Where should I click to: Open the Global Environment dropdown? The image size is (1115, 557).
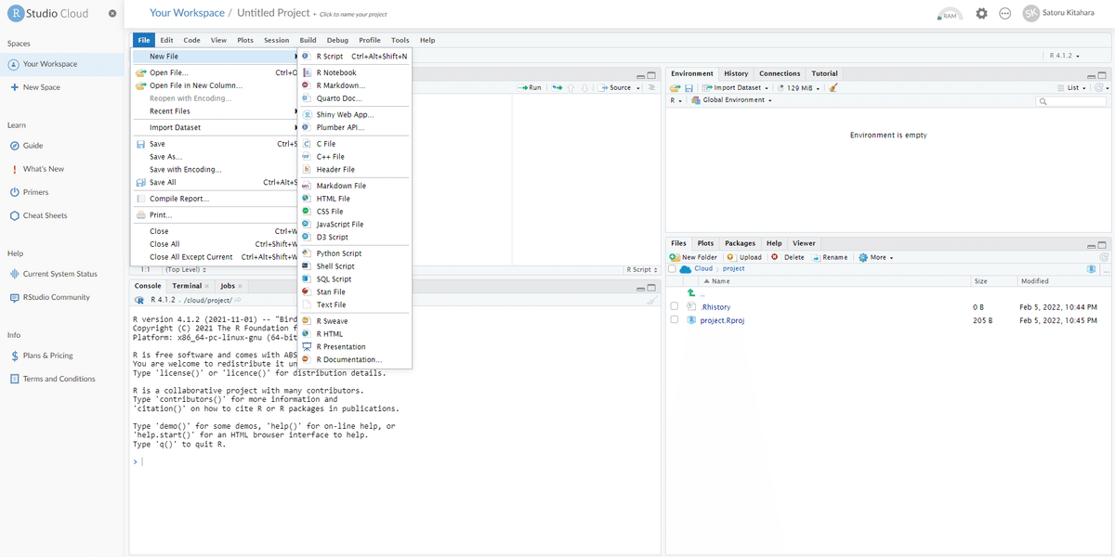pyautogui.click(x=730, y=99)
